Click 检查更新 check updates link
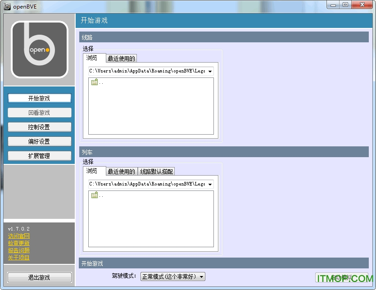The height and width of the screenshot is (290, 376). coord(19,243)
